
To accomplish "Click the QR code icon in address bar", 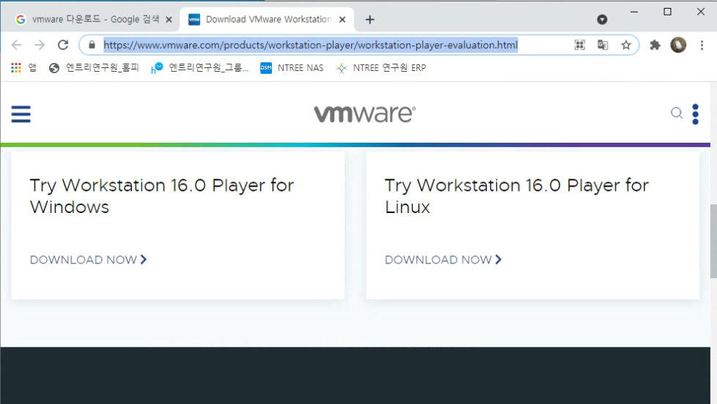I will pos(579,45).
